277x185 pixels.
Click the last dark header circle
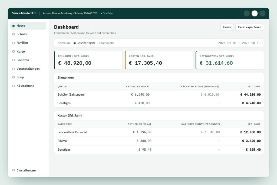pos(262,14)
